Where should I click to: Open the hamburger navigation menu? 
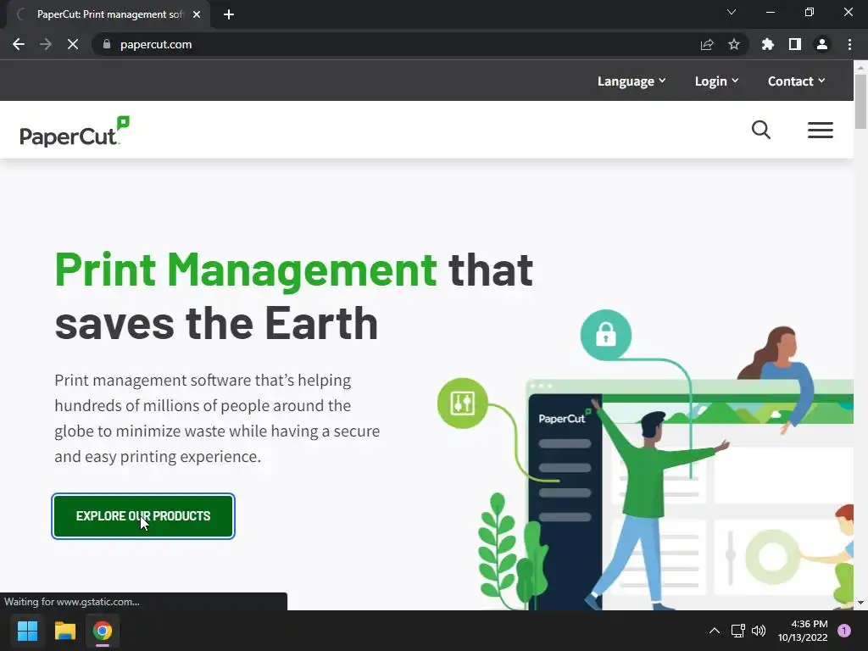click(x=820, y=130)
